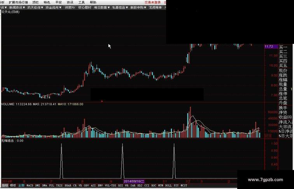The height and width of the screenshot is (189, 294).
Task: Open the 特色 menu
Action: [47, 2]
